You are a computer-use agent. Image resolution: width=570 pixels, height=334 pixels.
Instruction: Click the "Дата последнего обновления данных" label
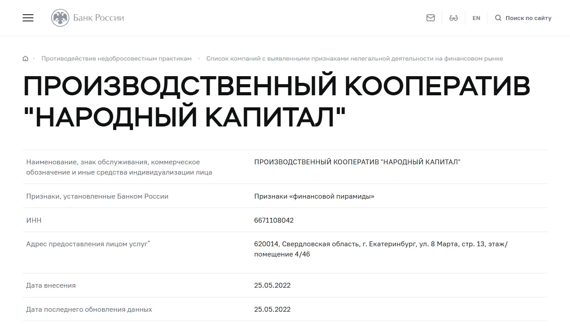click(89, 310)
